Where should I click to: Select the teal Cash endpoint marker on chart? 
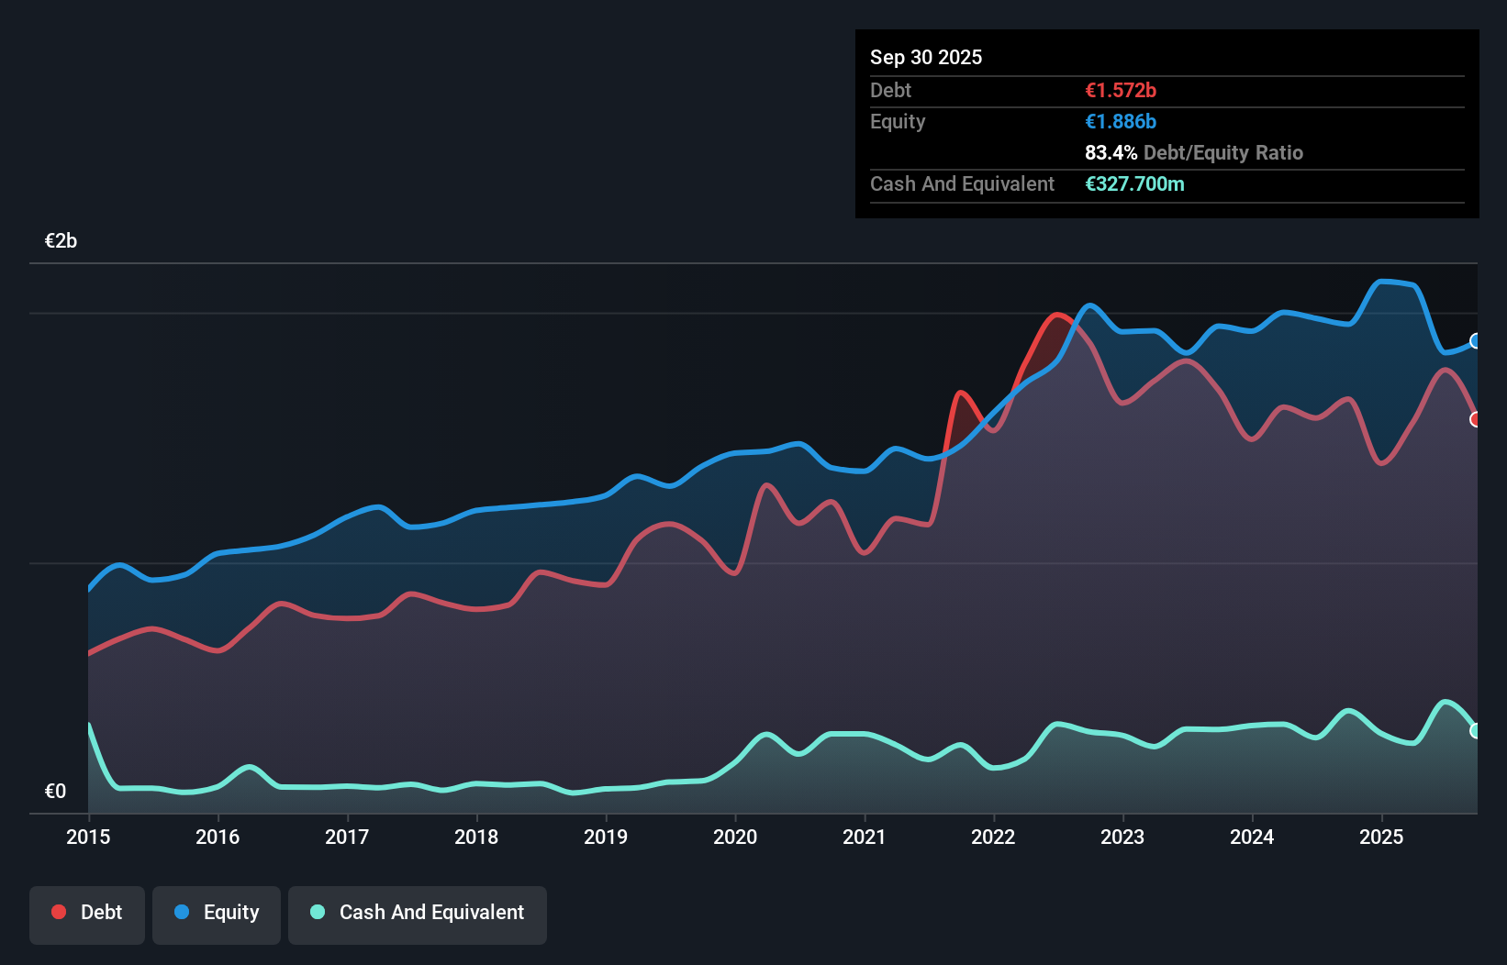[x=1476, y=730]
